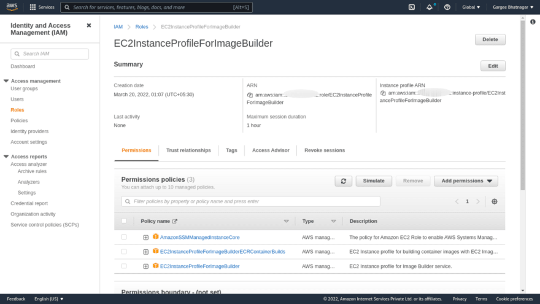Refresh the permissions policies list
Screen dimensions: 540x304
coord(344,181)
